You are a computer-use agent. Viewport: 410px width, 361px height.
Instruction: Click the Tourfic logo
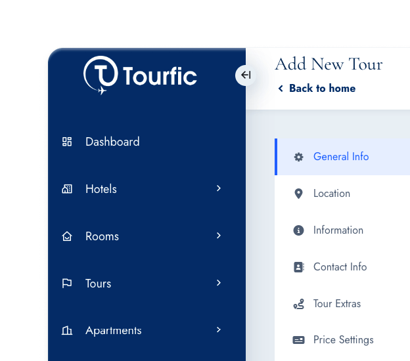(x=140, y=75)
